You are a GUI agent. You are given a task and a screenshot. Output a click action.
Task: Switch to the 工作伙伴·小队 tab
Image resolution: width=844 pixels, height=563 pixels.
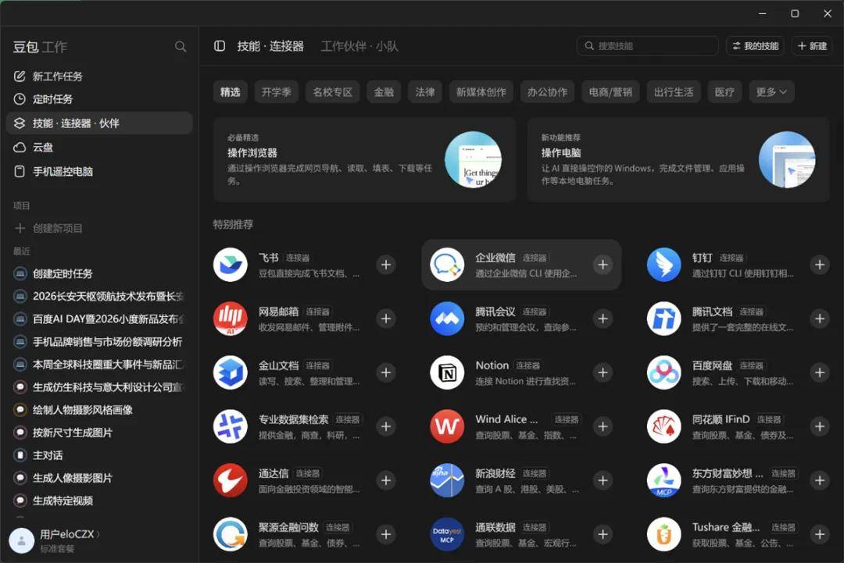click(359, 46)
